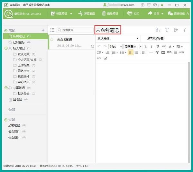Open the skin (shirt) icon in title bar
193x172 pixels.
click(149, 5)
